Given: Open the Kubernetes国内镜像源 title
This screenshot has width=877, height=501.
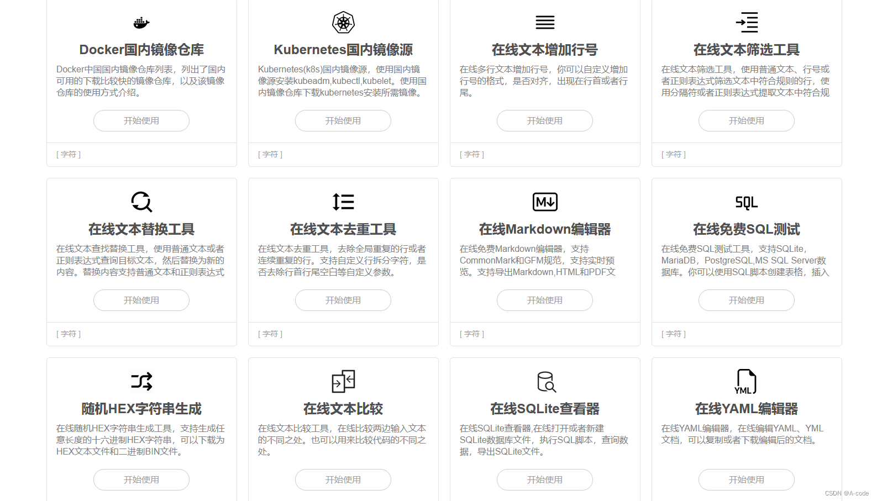Looking at the screenshot, I should point(343,50).
